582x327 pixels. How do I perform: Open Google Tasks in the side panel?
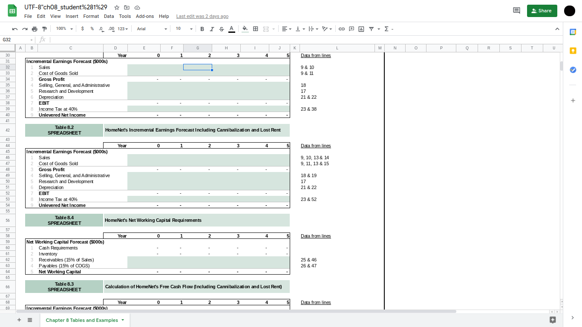pyautogui.click(x=573, y=70)
